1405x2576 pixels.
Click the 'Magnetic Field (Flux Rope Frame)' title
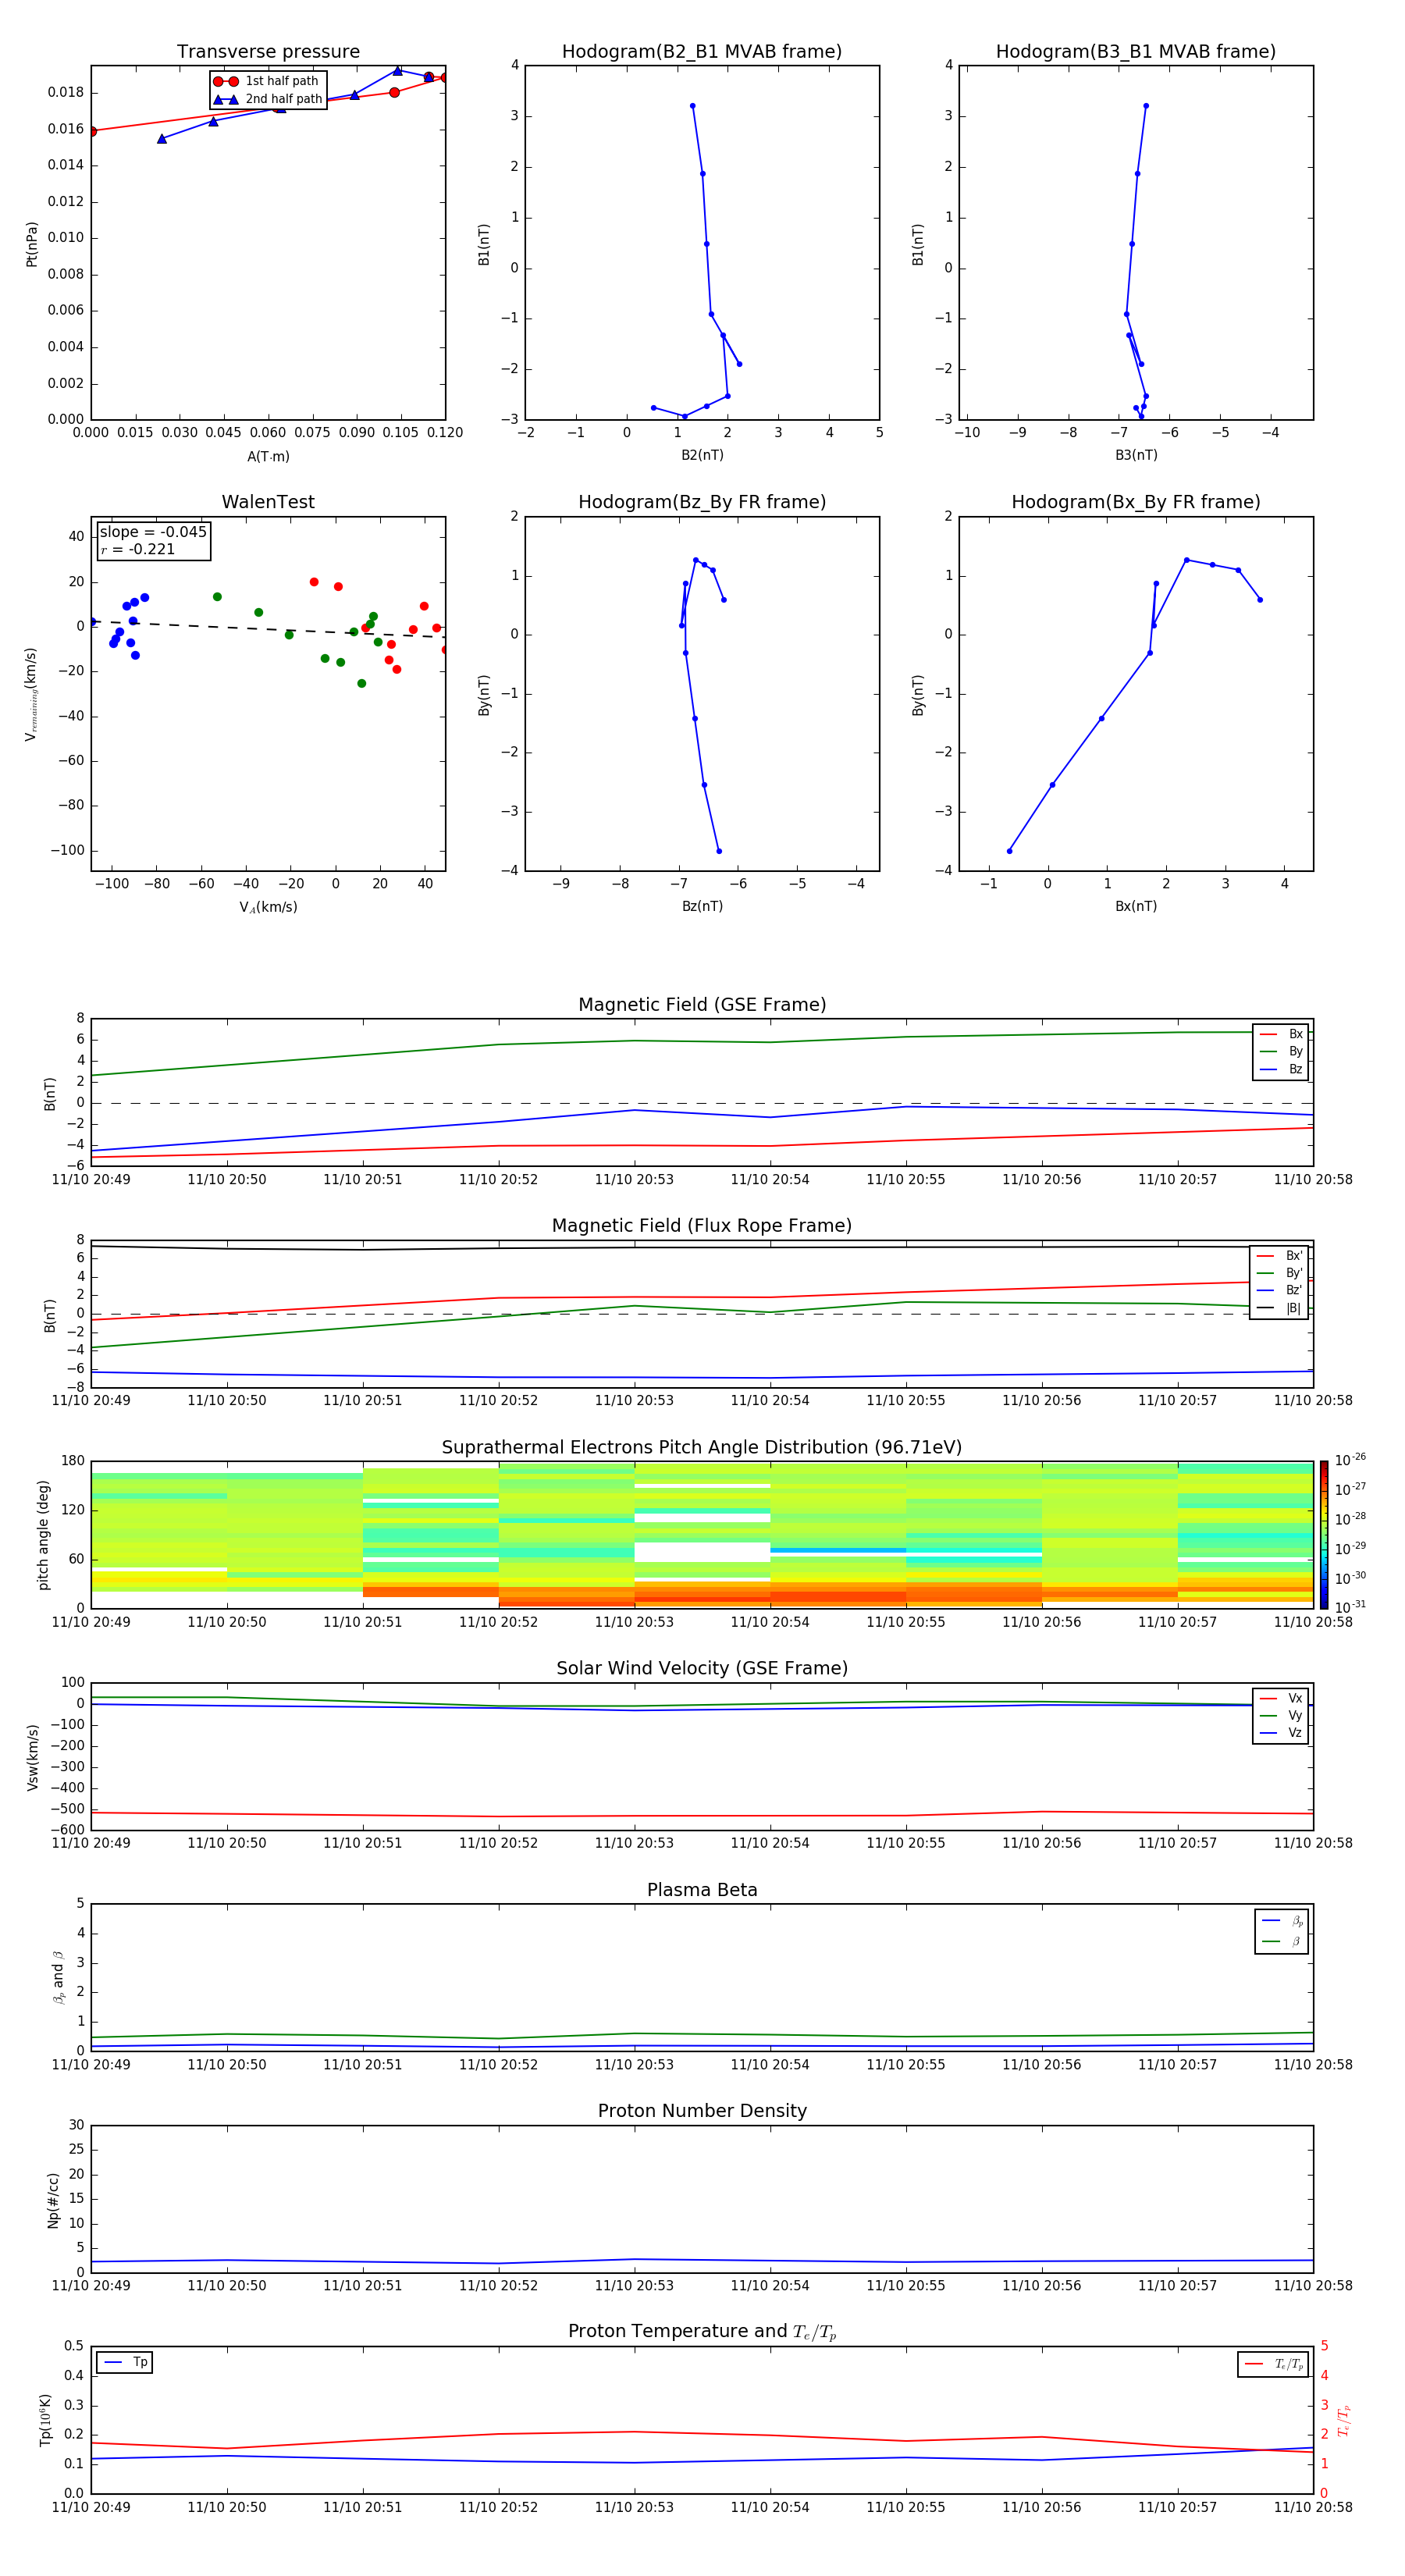[702, 1226]
